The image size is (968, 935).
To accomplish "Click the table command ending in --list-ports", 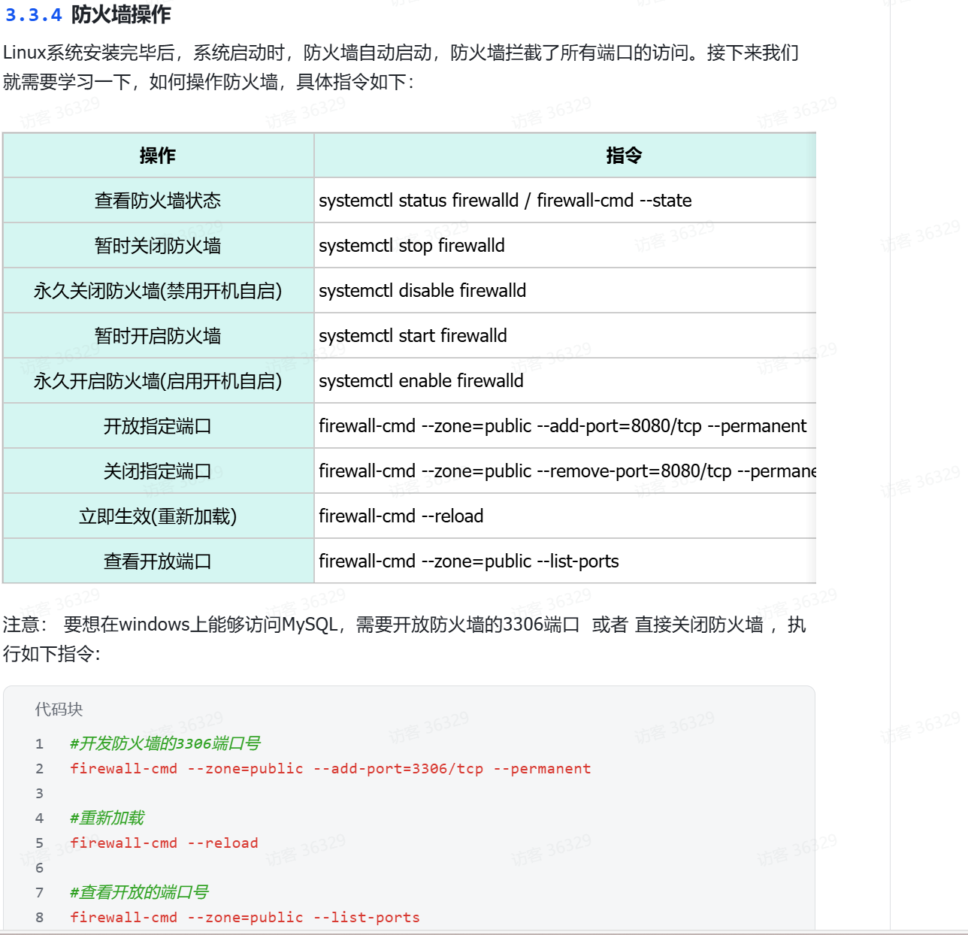I will 469,561.
